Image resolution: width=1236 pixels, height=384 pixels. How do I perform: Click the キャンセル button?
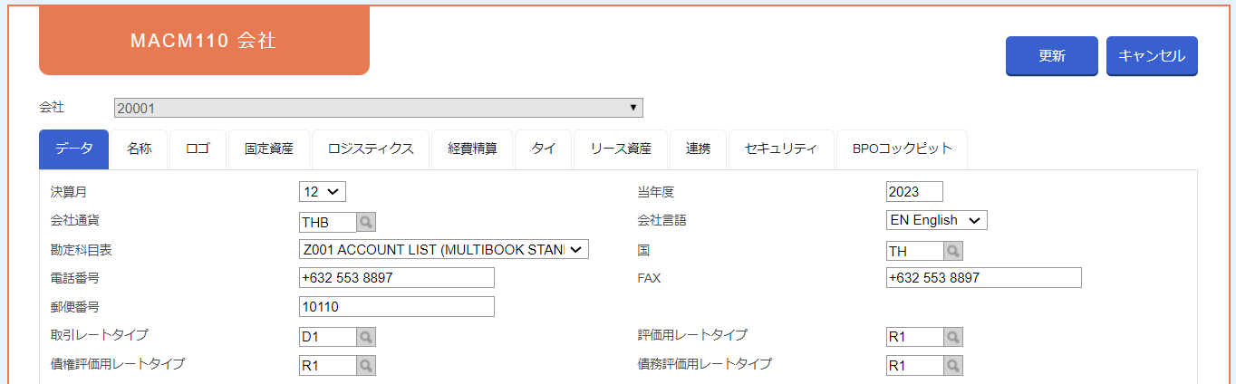(x=1152, y=55)
